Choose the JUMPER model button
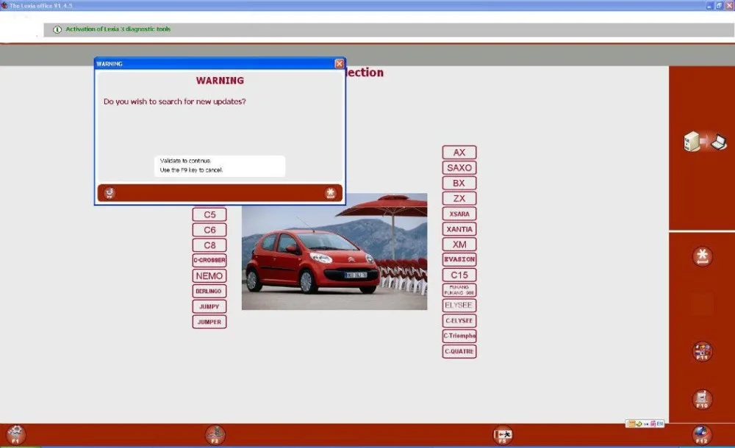Viewport: 735px width, 448px height. pyautogui.click(x=209, y=321)
